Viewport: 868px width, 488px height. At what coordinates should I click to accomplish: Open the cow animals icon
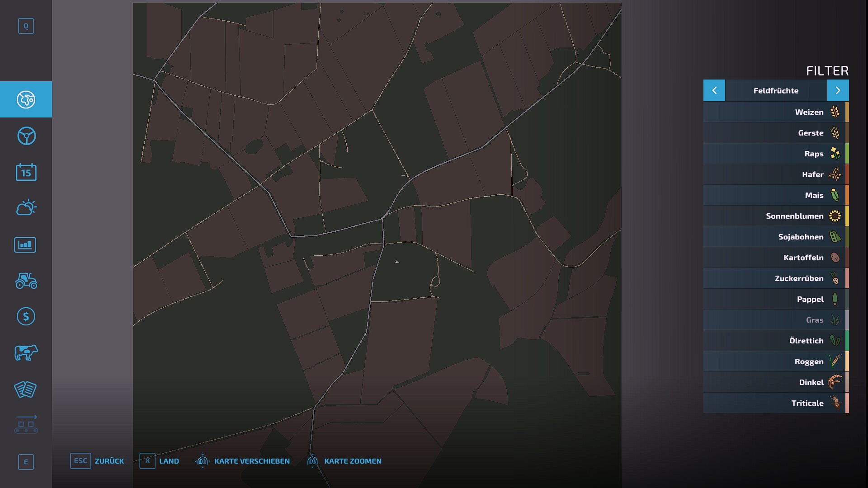pos(26,352)
